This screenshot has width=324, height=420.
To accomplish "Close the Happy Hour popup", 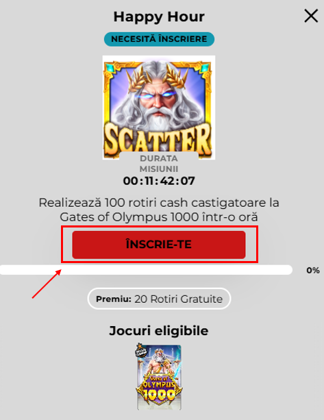I will 311,16.
